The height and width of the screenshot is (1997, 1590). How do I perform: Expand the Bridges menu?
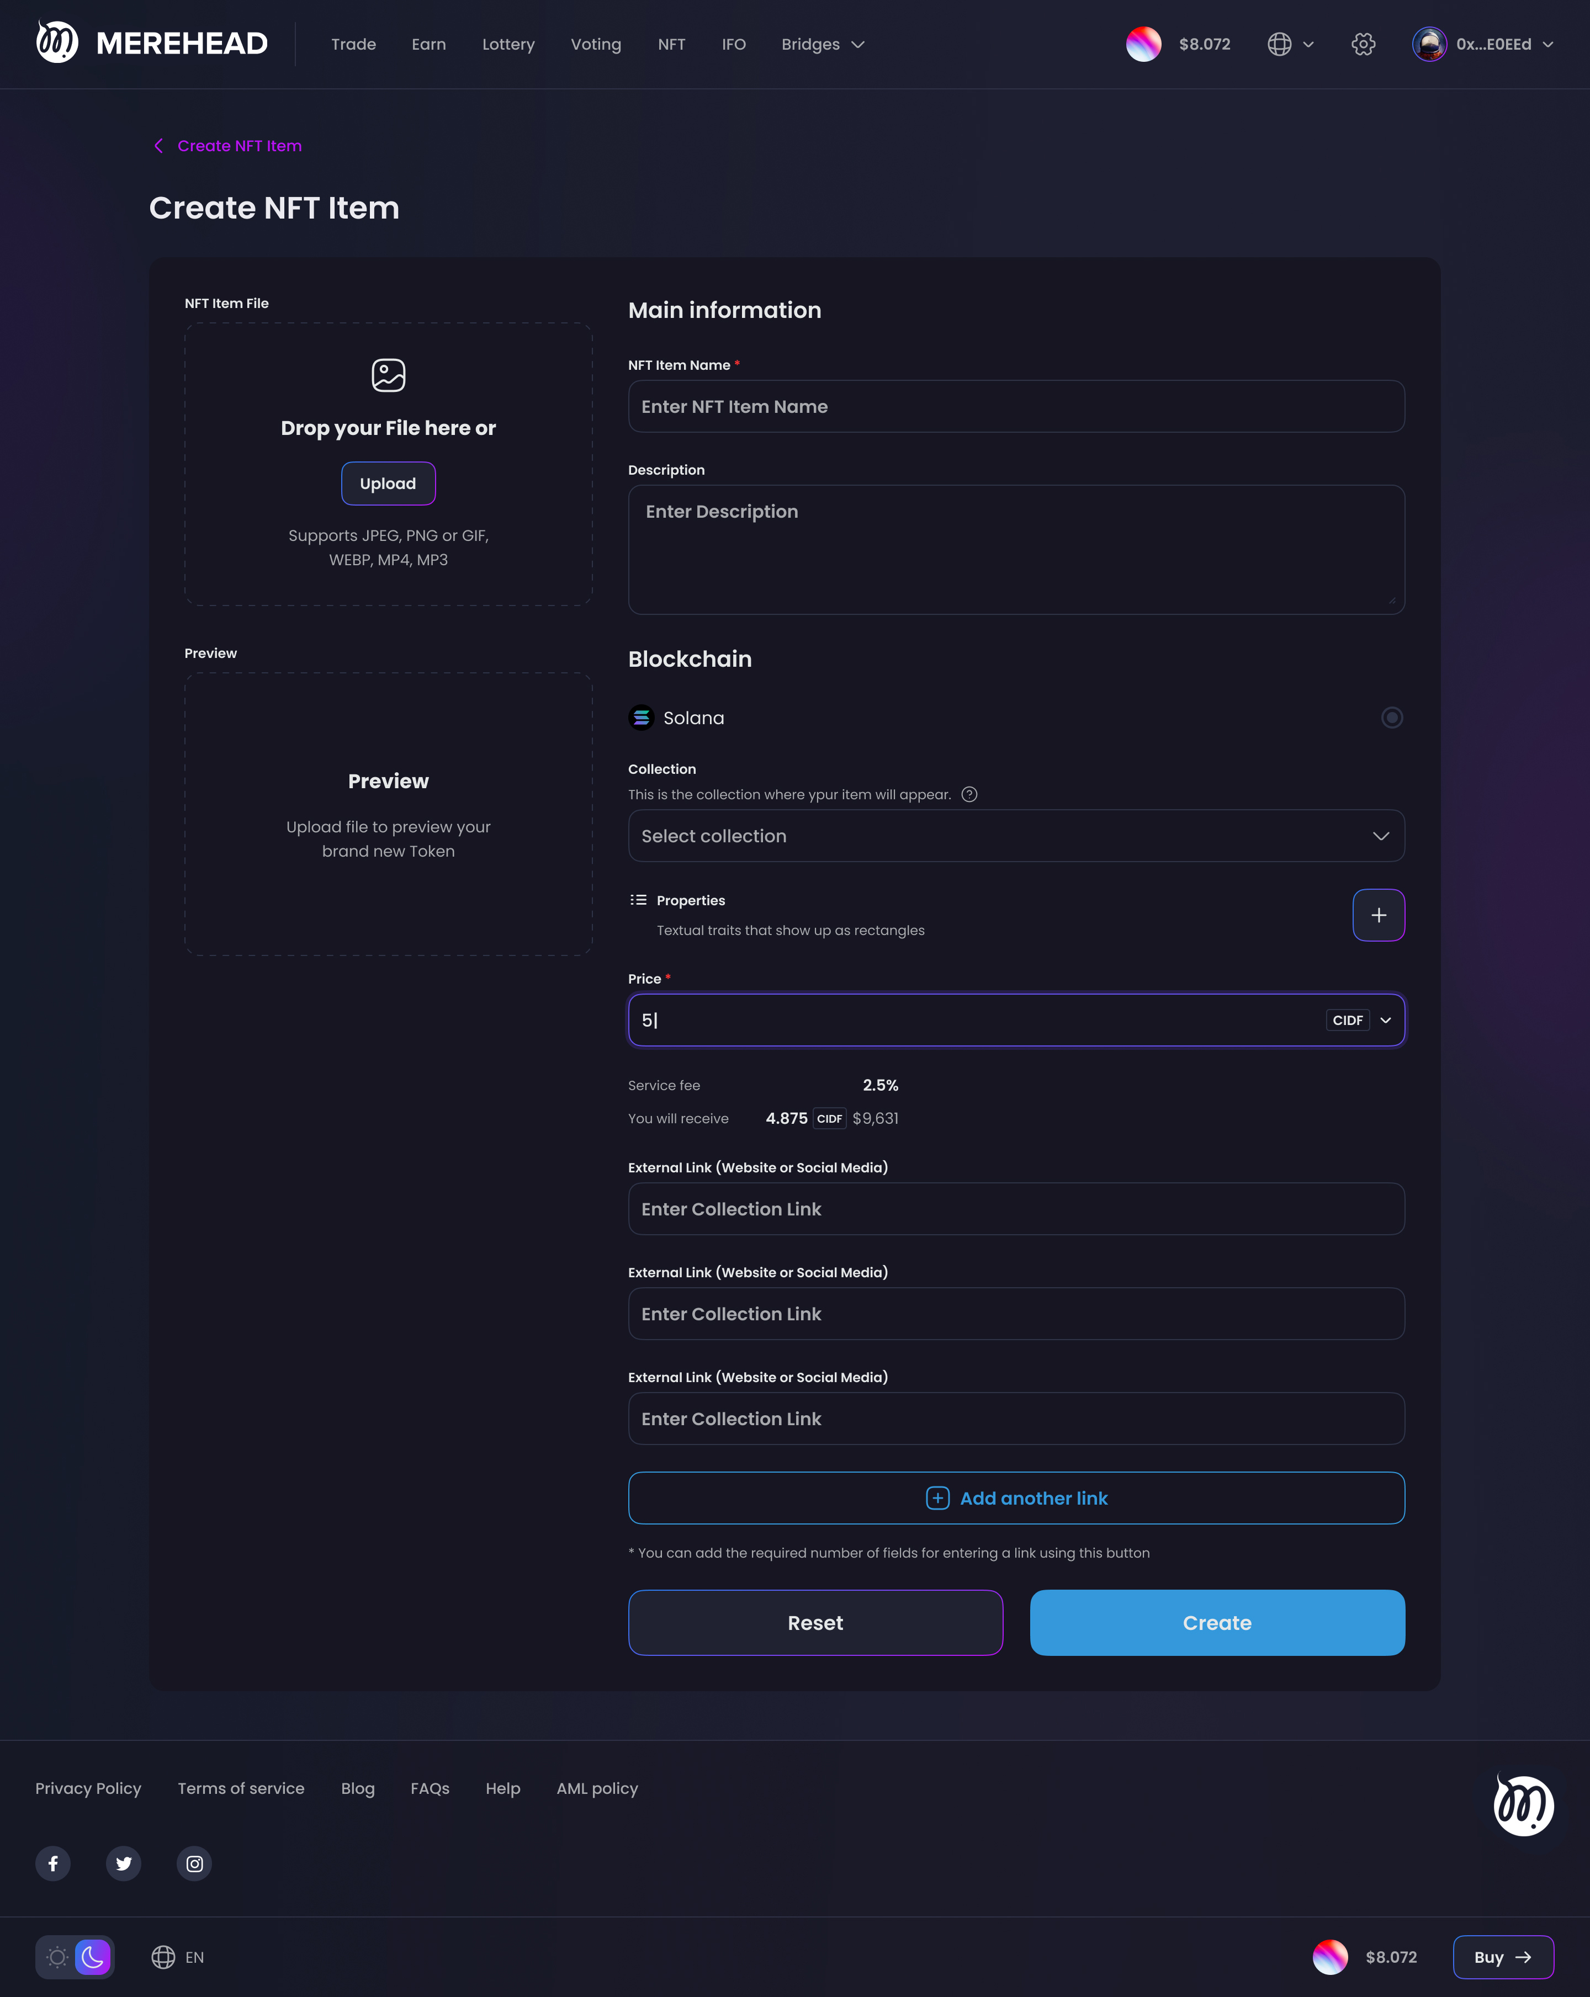pos(823,45)
